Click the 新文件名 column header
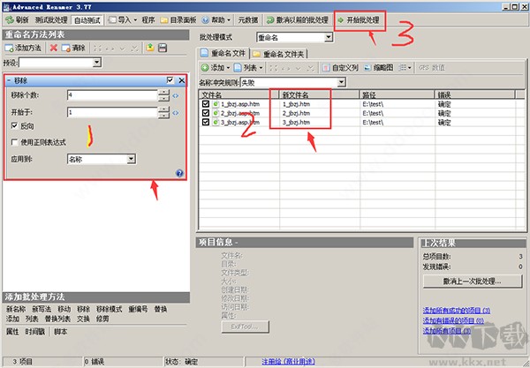The height and width of the screenshot is (368, 530). click(320, 95)
